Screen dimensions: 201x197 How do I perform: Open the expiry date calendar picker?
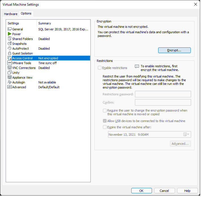coord(187,135)
